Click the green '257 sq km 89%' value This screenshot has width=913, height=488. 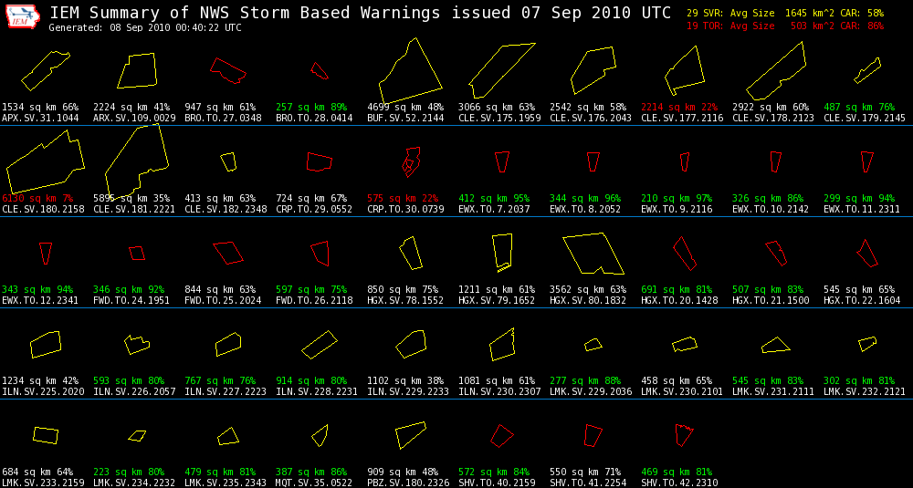click(311, 107)
